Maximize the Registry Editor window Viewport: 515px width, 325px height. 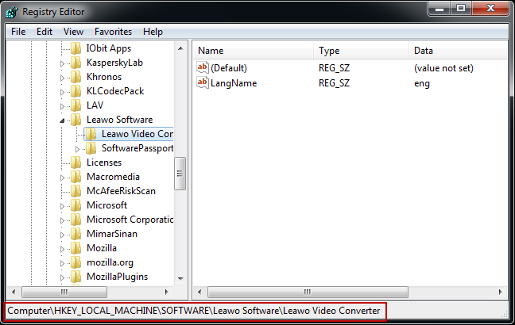461,8
